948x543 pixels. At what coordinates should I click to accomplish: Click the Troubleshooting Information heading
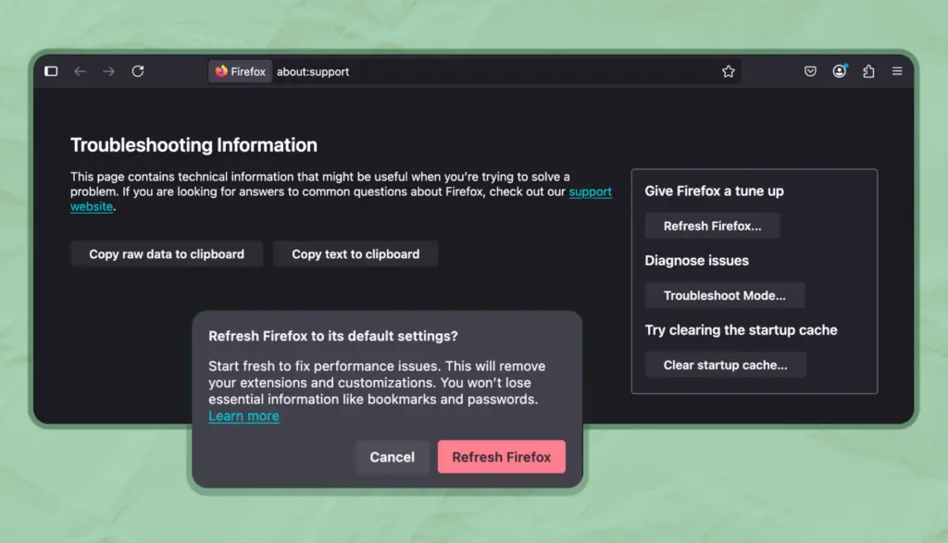(x=193, y=145)
